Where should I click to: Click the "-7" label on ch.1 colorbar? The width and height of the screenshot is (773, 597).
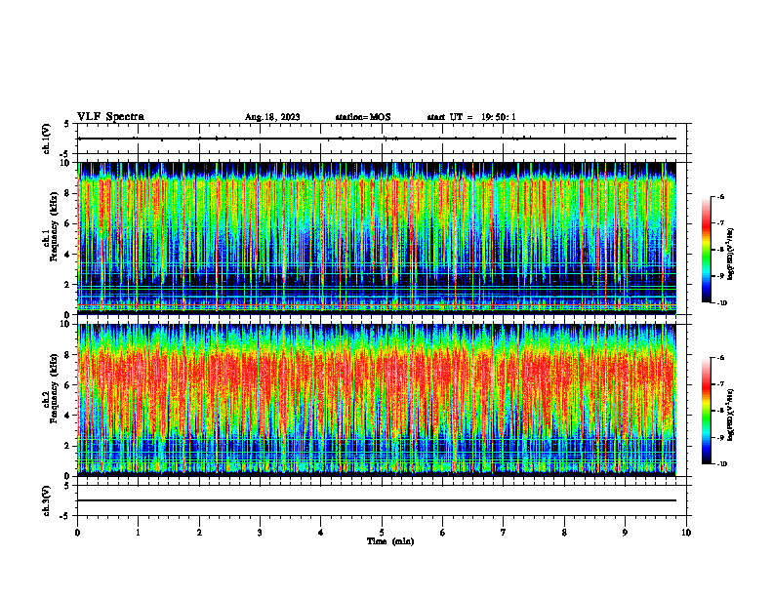click(x=720, y=223)
